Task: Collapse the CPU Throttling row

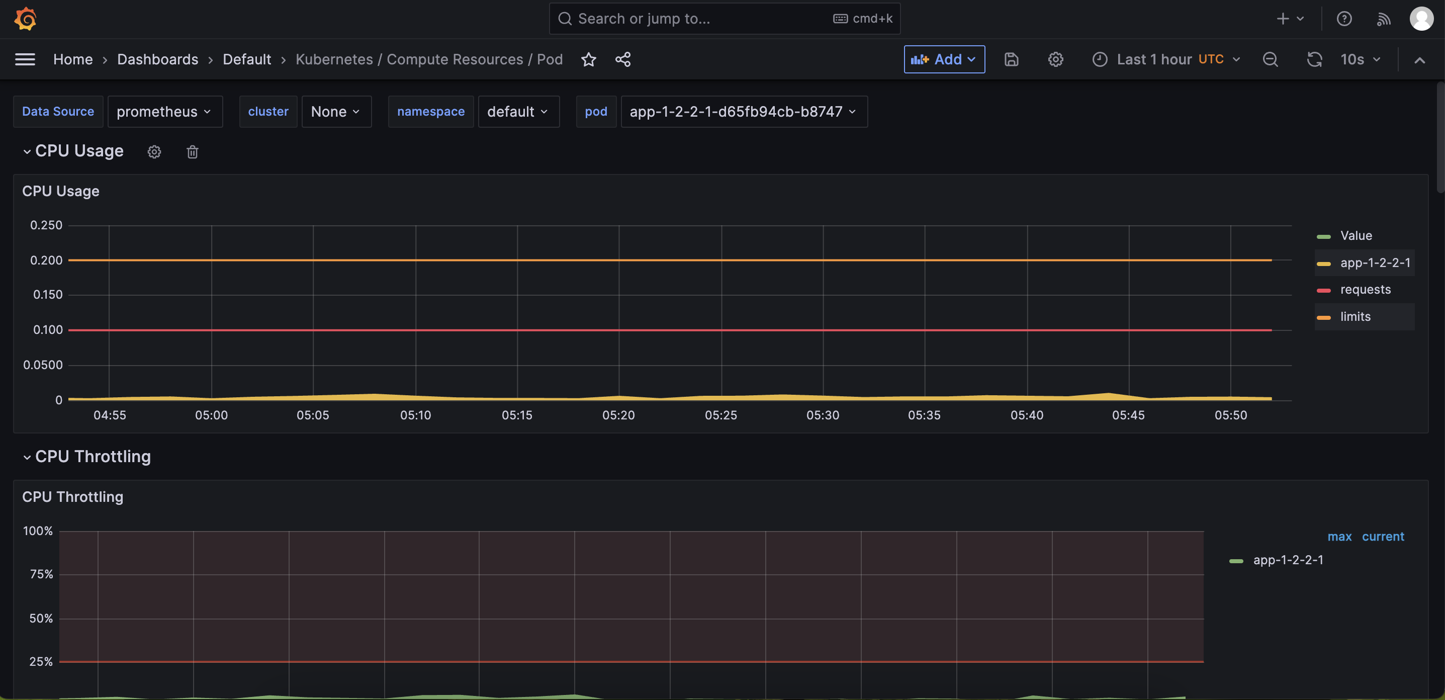Action: [x=87, y=457]
